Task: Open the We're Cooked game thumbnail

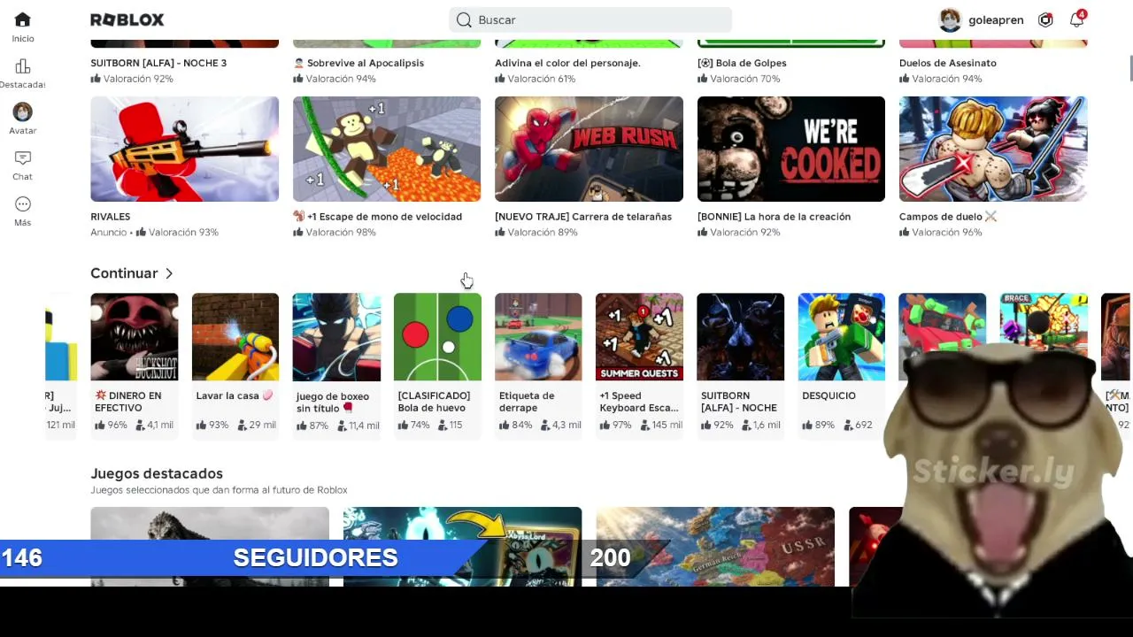Action: click(x=791, y=149)
